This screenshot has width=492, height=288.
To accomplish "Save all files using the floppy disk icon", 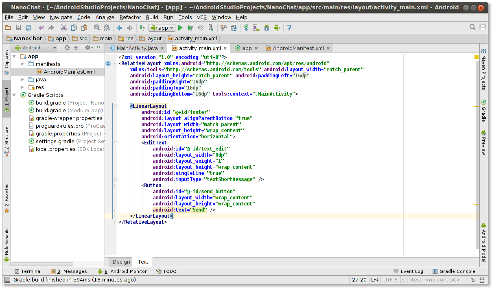I will [18, 28].
